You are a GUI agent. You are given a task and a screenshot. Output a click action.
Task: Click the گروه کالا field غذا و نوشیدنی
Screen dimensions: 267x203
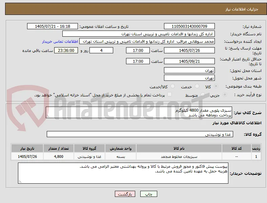tap(140, 134)
